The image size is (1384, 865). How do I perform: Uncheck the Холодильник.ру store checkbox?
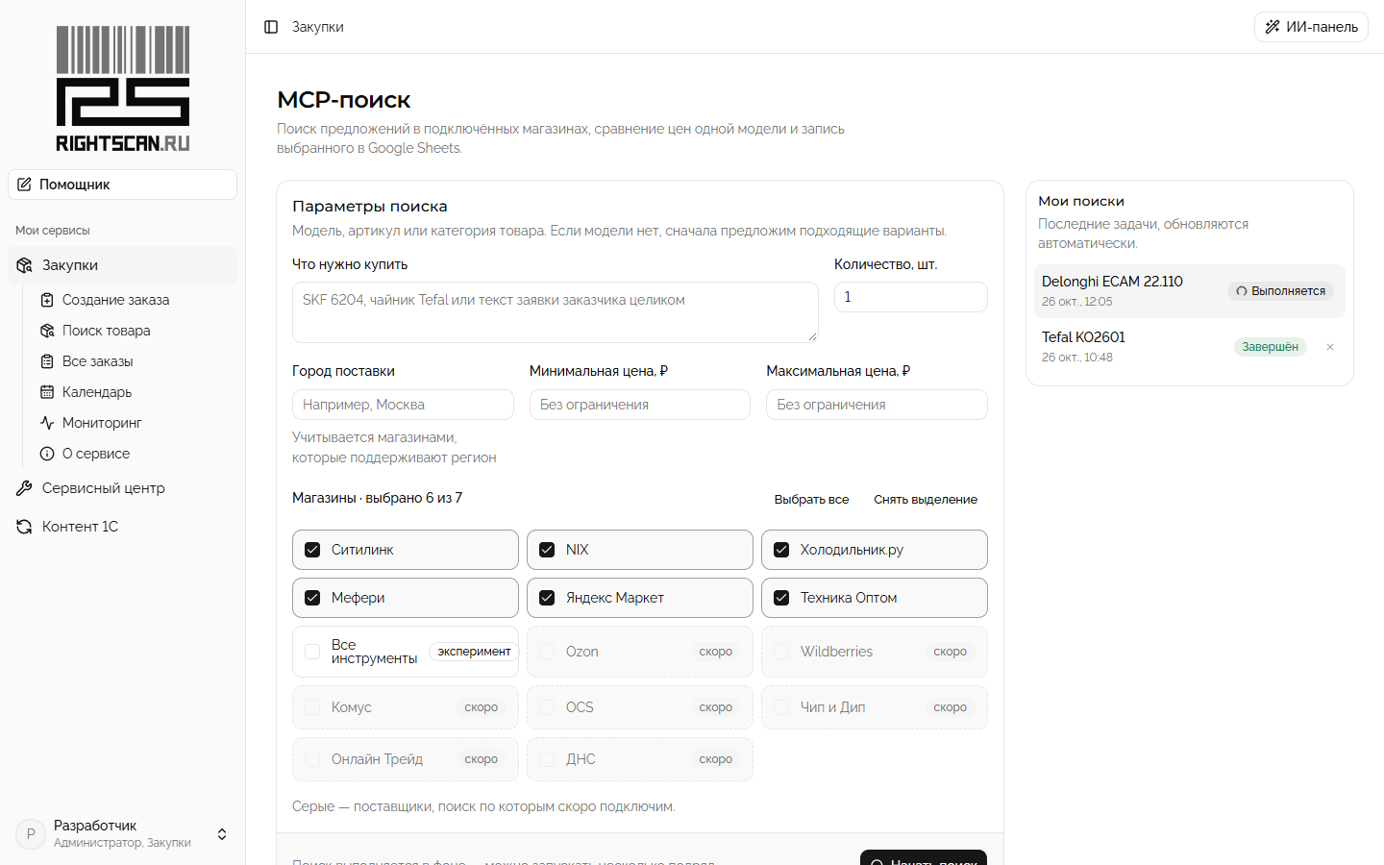[x=781, y=550]
